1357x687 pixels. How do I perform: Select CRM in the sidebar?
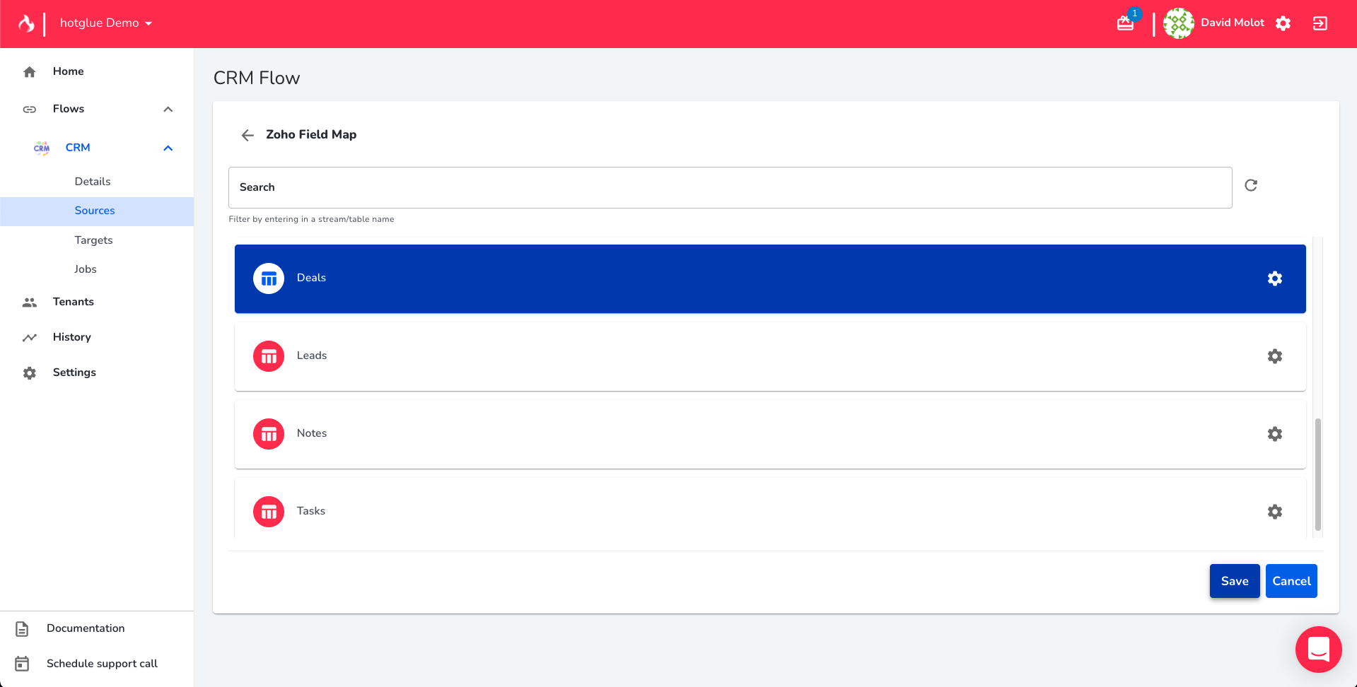78,148
